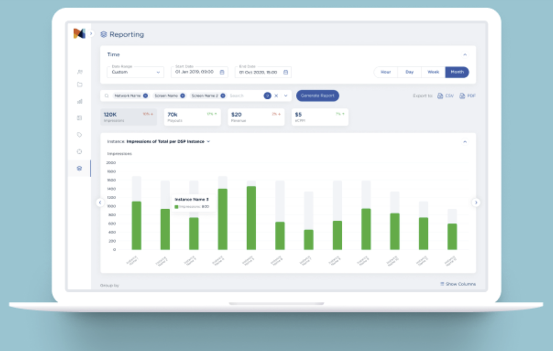Click the End Date field
The height and width of the screenshot is (351, 553).
click(x=263, y=72)
